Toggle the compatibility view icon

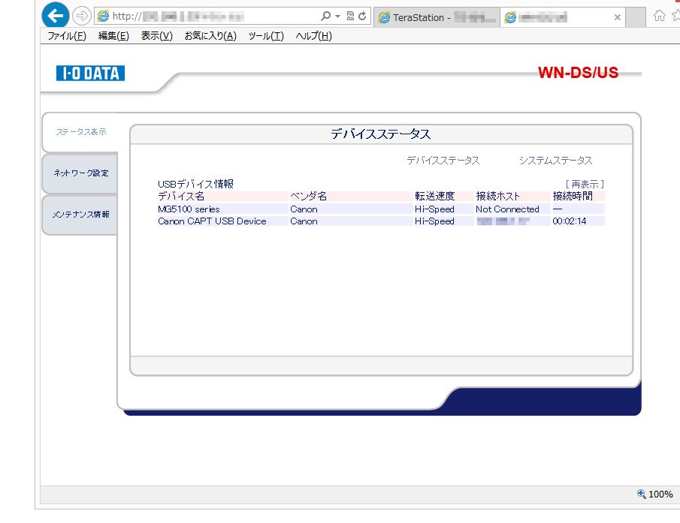[x=350, y=17]
